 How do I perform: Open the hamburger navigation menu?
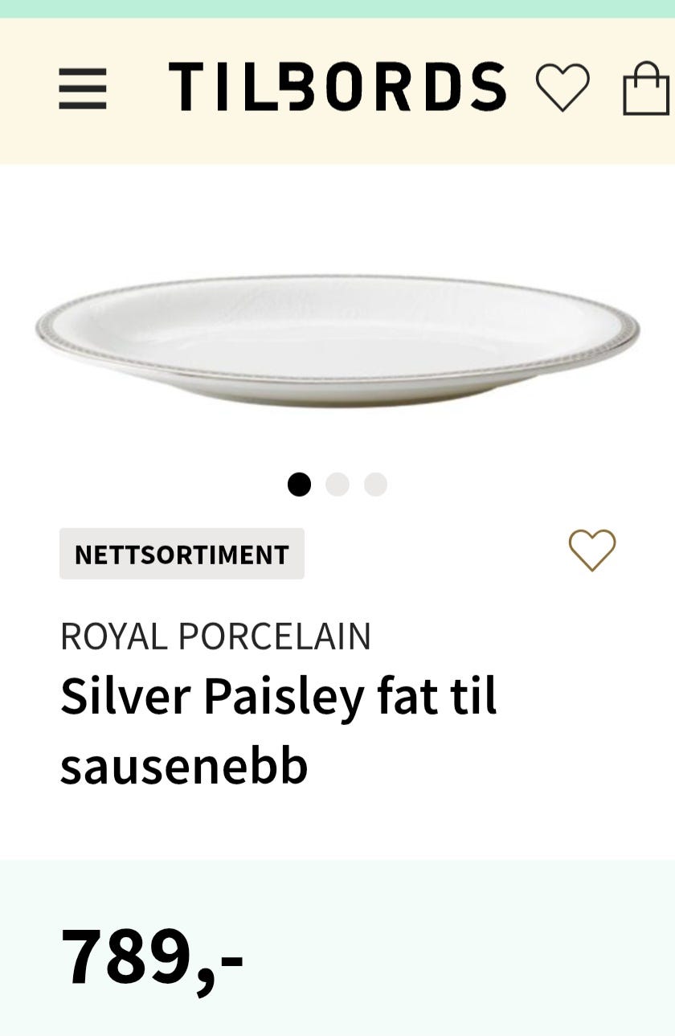click(83, 88)
